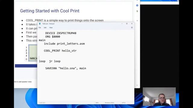Click the text box move handle near hello_s
This screenshot has height=108, width=193.
pyautogui.click(x=26, y=59)
